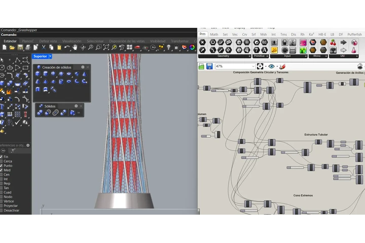Click the Undo arrow in Rhino's toolbar

(67, 48)
